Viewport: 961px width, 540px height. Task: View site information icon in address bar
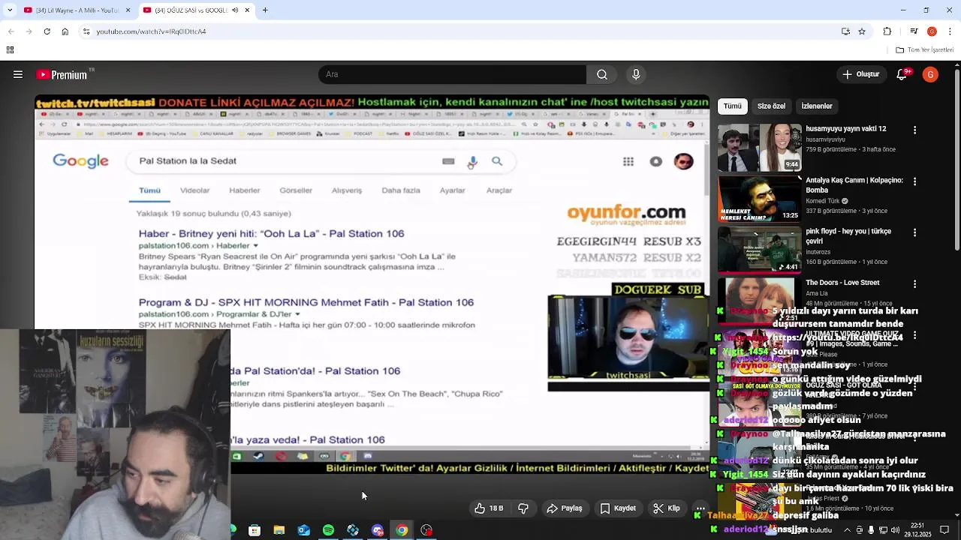(x=86, y=31)
